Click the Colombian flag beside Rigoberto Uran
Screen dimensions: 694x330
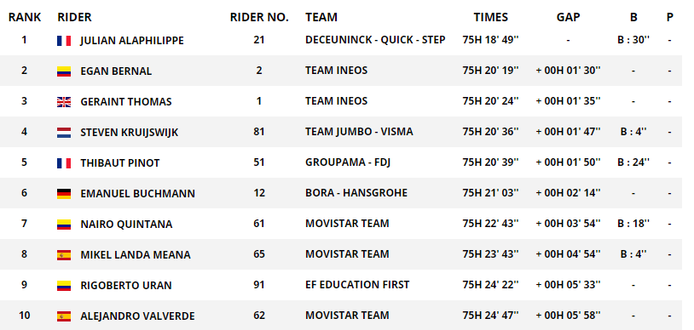64,286
